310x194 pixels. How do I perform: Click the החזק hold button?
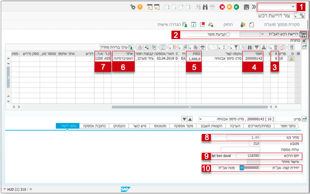(x=228, y=25)
